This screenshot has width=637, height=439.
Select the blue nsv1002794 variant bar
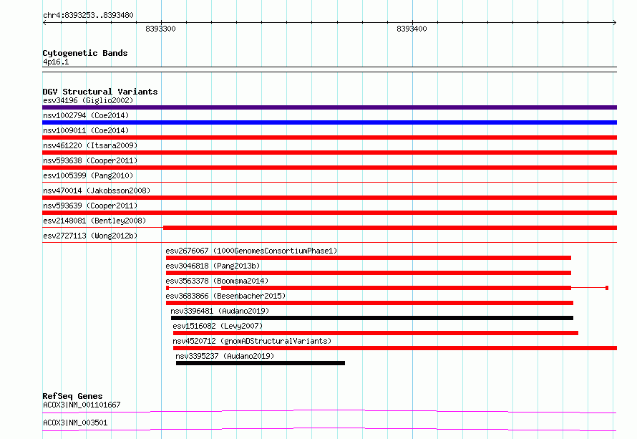(329, 122)
